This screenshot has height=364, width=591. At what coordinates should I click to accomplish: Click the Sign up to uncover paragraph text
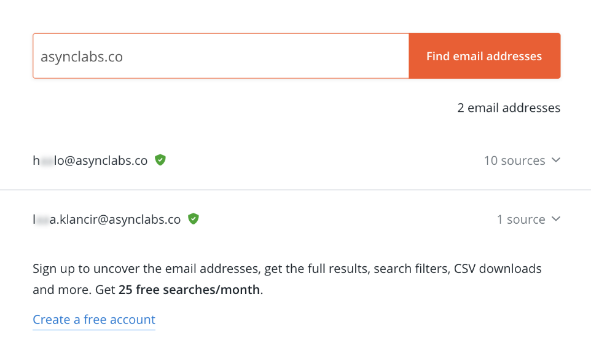pos(288,279)
